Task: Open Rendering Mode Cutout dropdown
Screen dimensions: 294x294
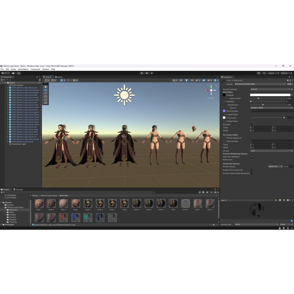Action: pos(271,89)
